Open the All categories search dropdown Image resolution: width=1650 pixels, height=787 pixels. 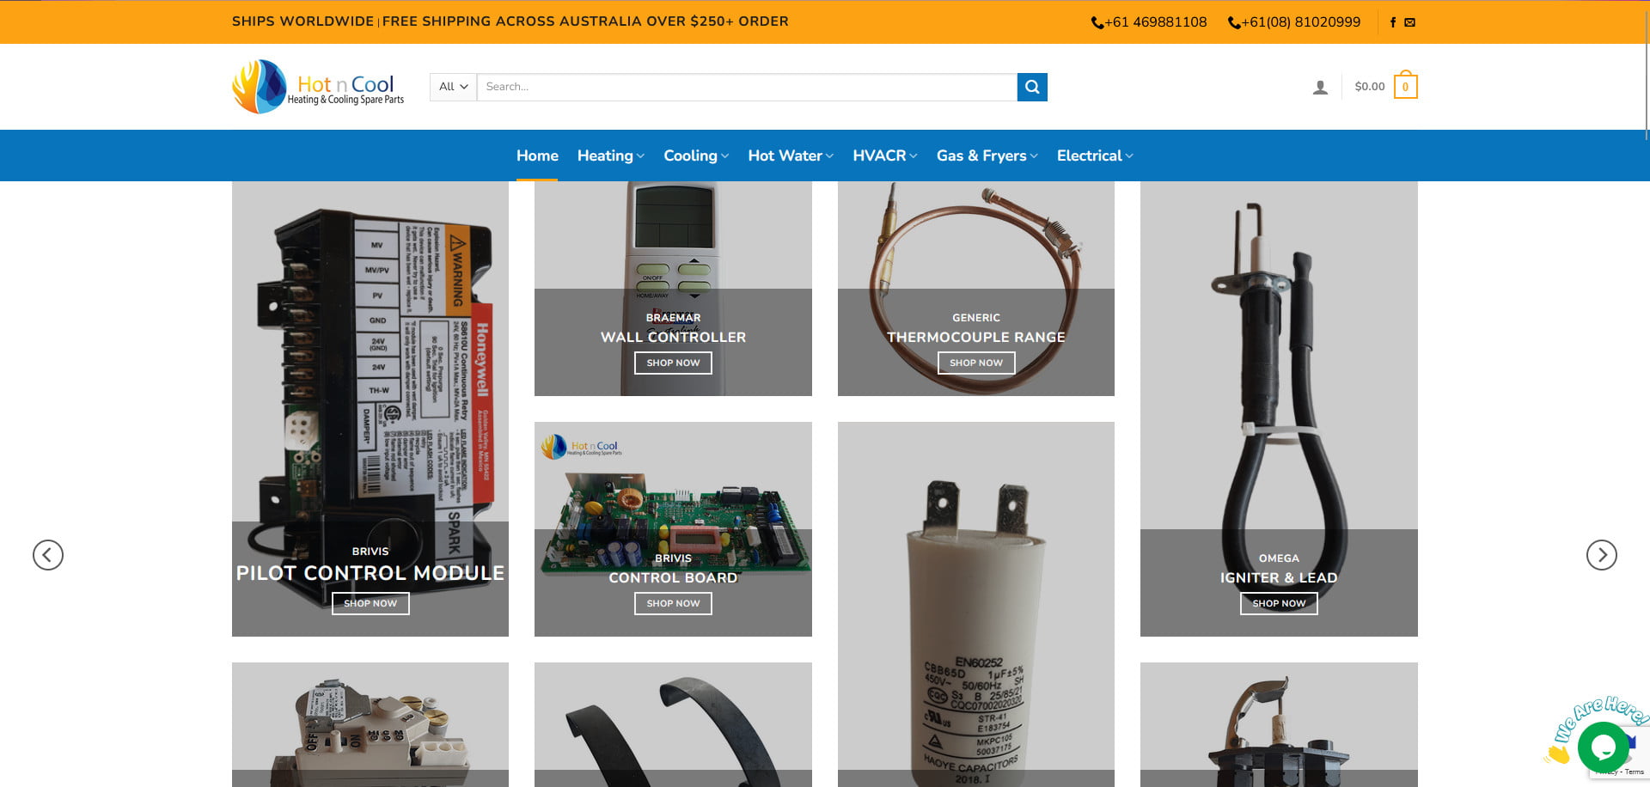pyautogui.click(x=453, y=87)
